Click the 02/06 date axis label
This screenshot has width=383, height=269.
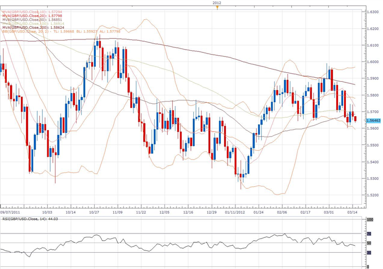[282, 212]
